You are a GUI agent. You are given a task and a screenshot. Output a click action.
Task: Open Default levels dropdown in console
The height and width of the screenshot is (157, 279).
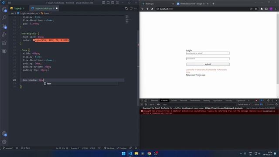pos(244,105)
